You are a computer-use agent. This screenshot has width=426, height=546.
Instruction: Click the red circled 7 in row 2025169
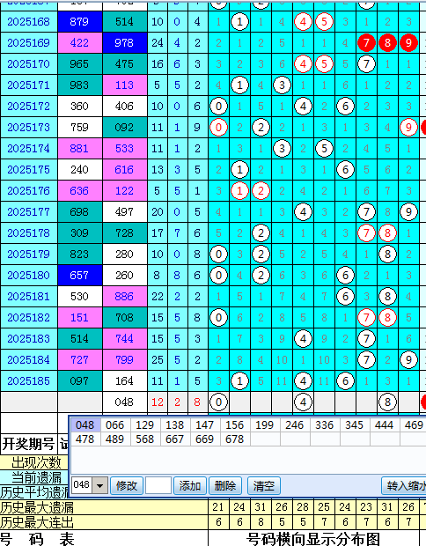click(x=366, y=43)
